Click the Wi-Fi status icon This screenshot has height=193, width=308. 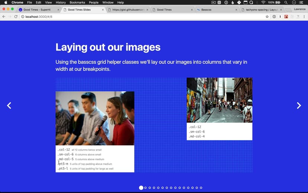[263, 3]
